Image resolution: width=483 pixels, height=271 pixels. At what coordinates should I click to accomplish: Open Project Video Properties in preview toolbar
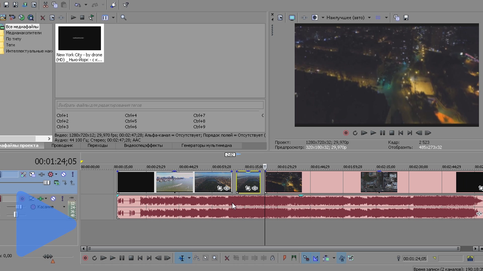pos(280,18)
